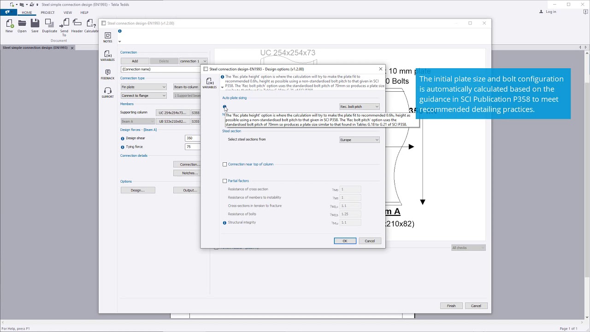Click the New document icon
Viewport: 590px width, 332px height.
pos(9,23)
